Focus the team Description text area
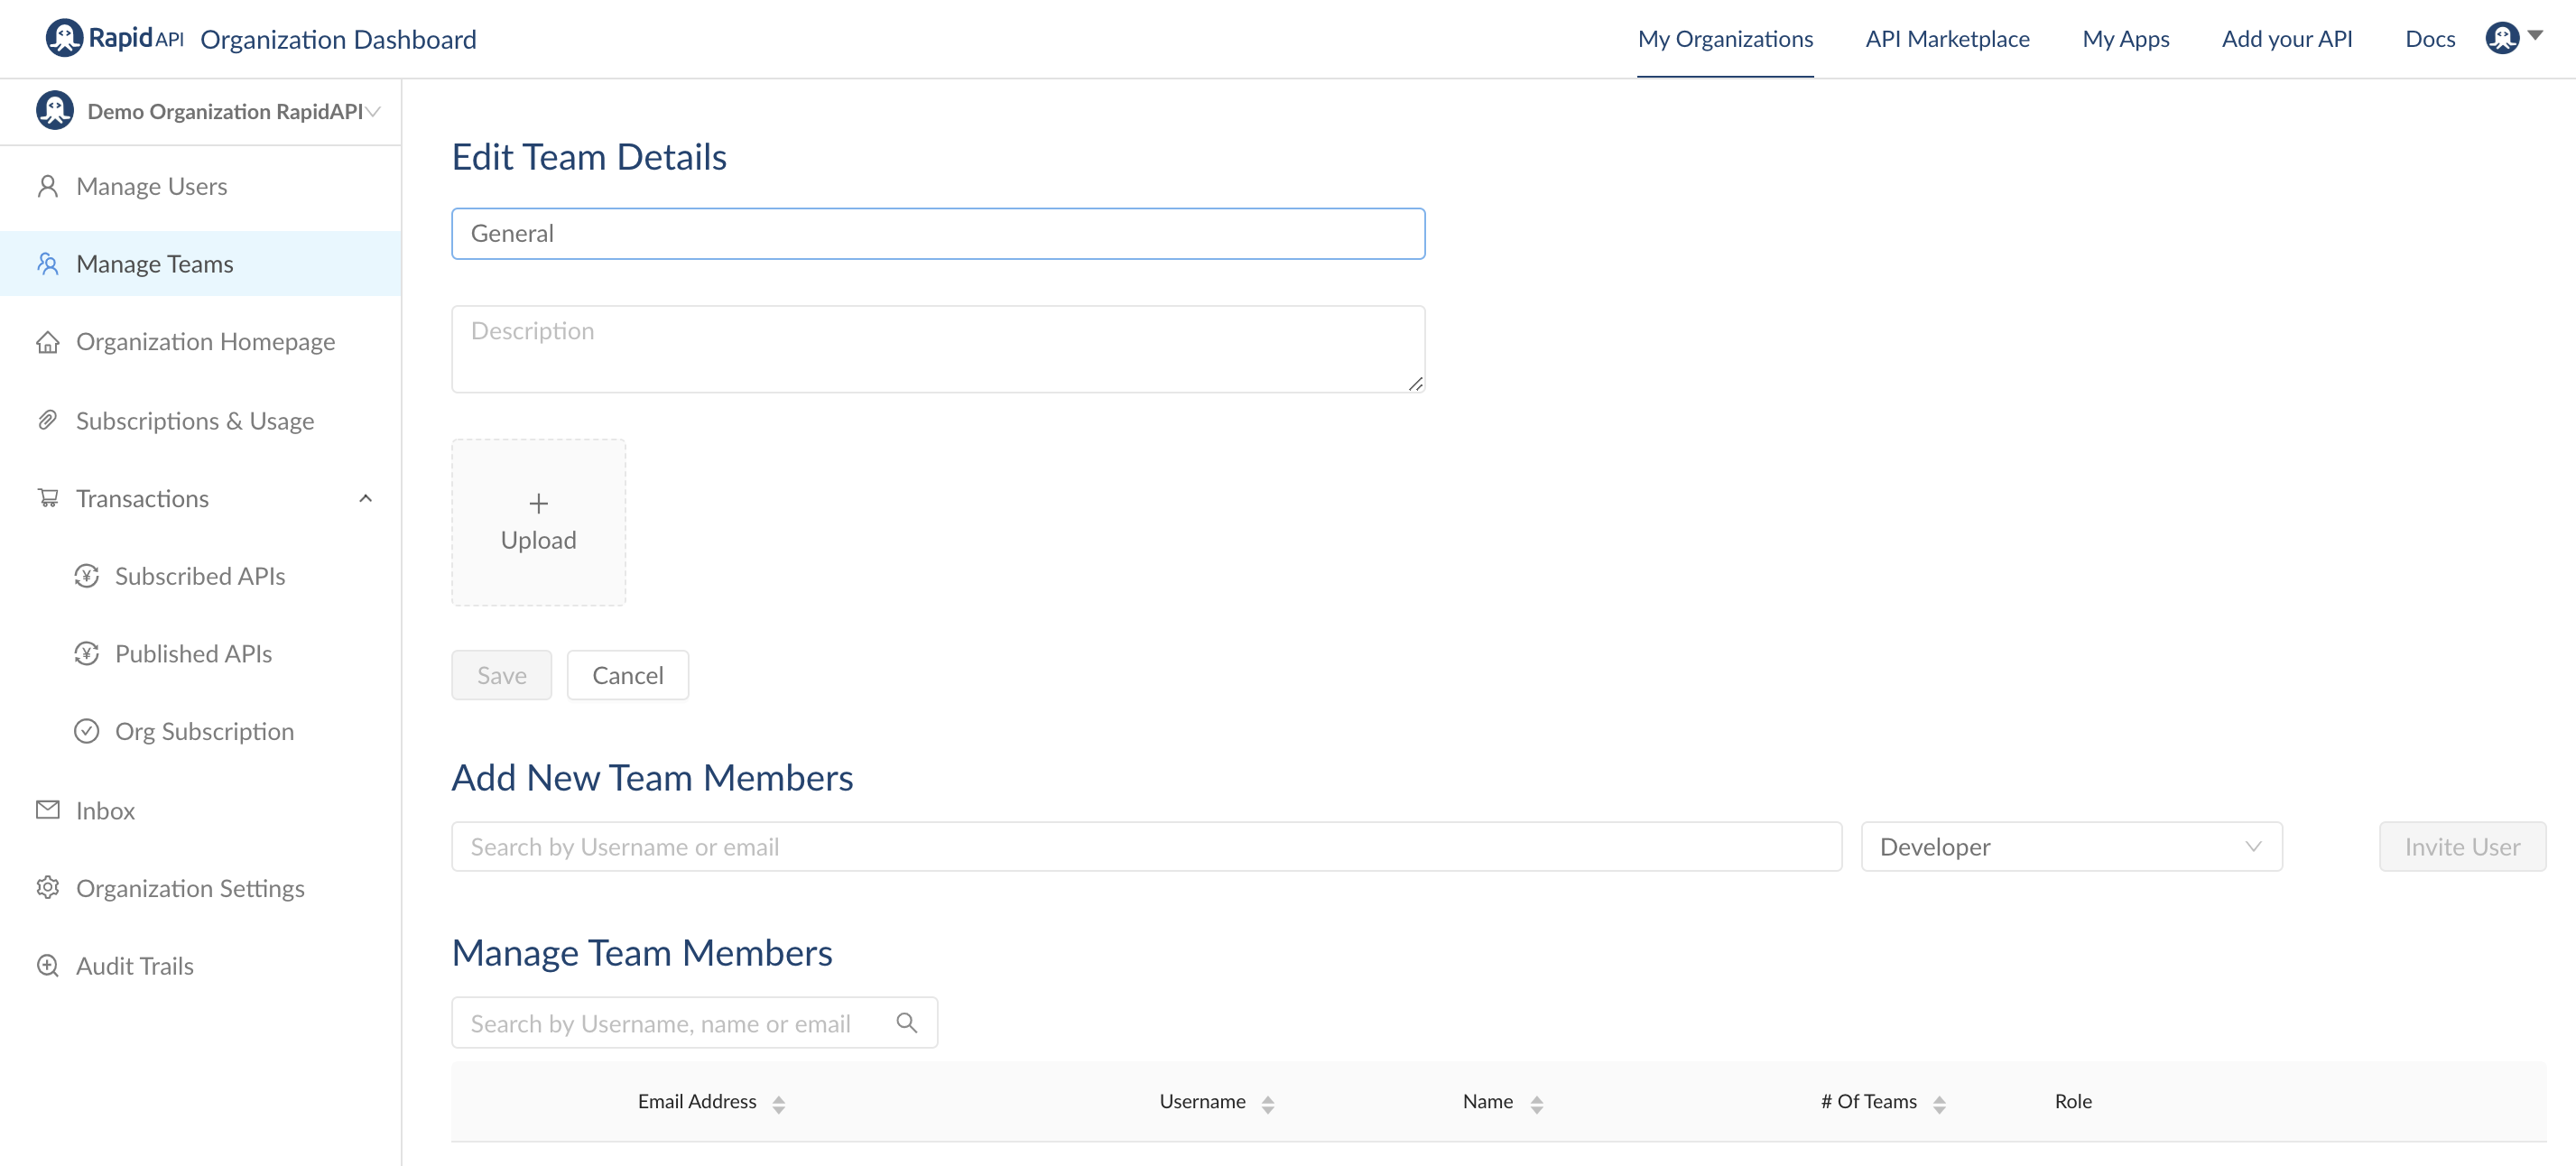 pos(937,349)
